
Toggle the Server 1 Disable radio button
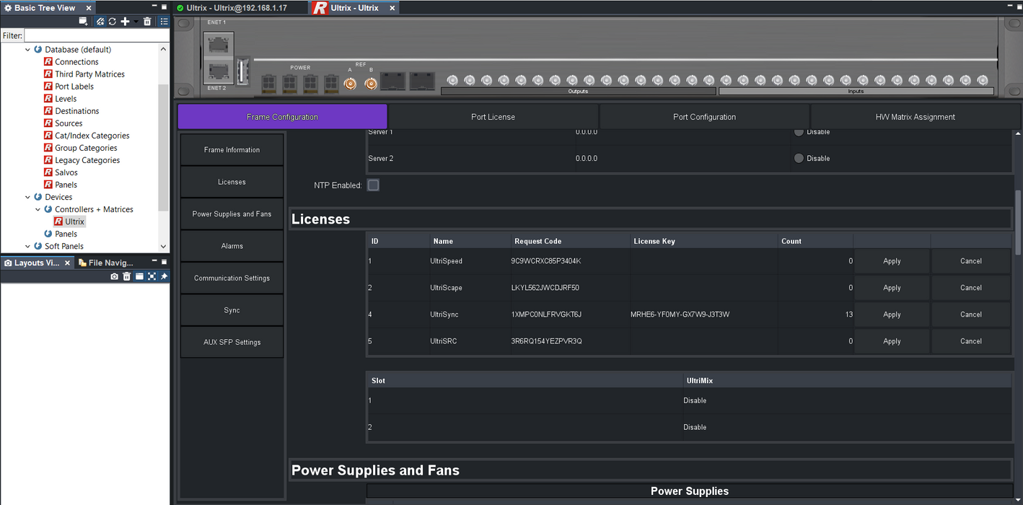799,132
